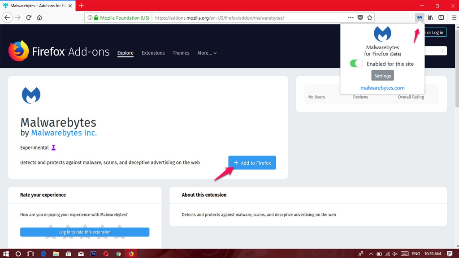Close the Malwarebytes Add-ons tab

coord(70,5)
